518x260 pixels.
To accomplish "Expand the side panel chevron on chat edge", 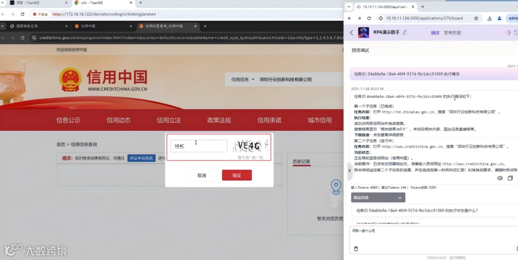I will click(x=350, y=170).
